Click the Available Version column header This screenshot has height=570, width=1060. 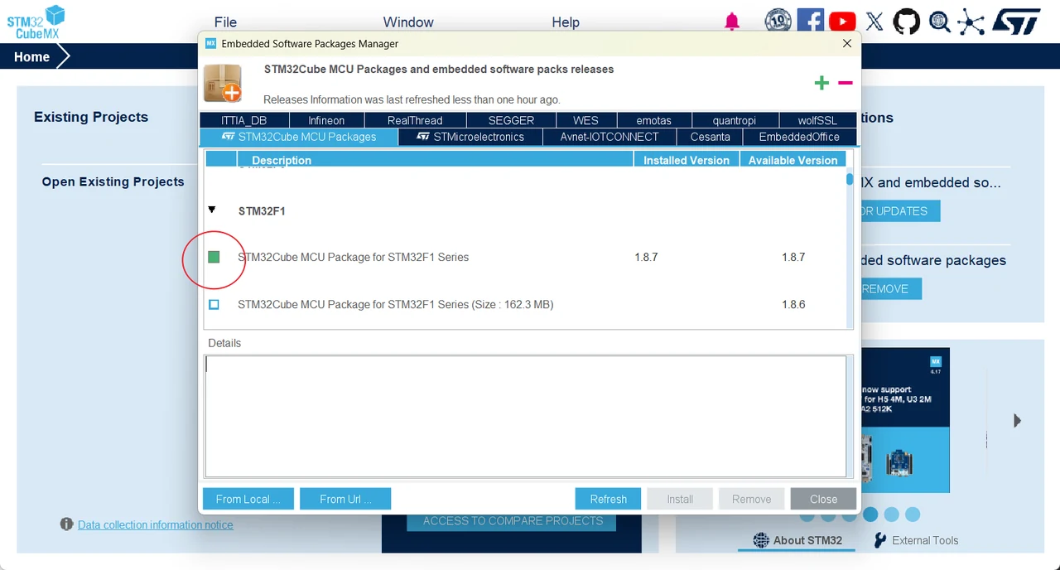coord(793,160)
